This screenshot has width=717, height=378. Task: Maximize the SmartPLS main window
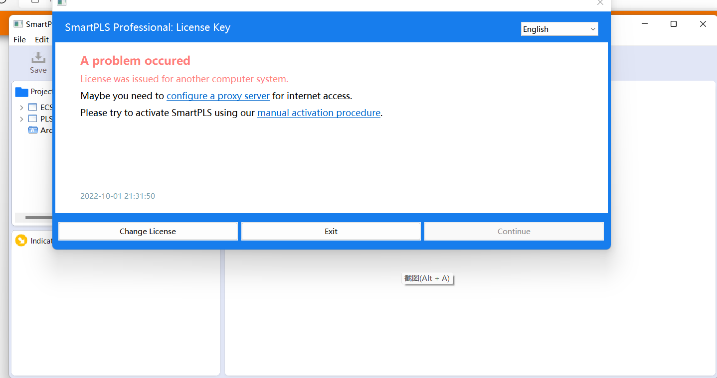674,24
